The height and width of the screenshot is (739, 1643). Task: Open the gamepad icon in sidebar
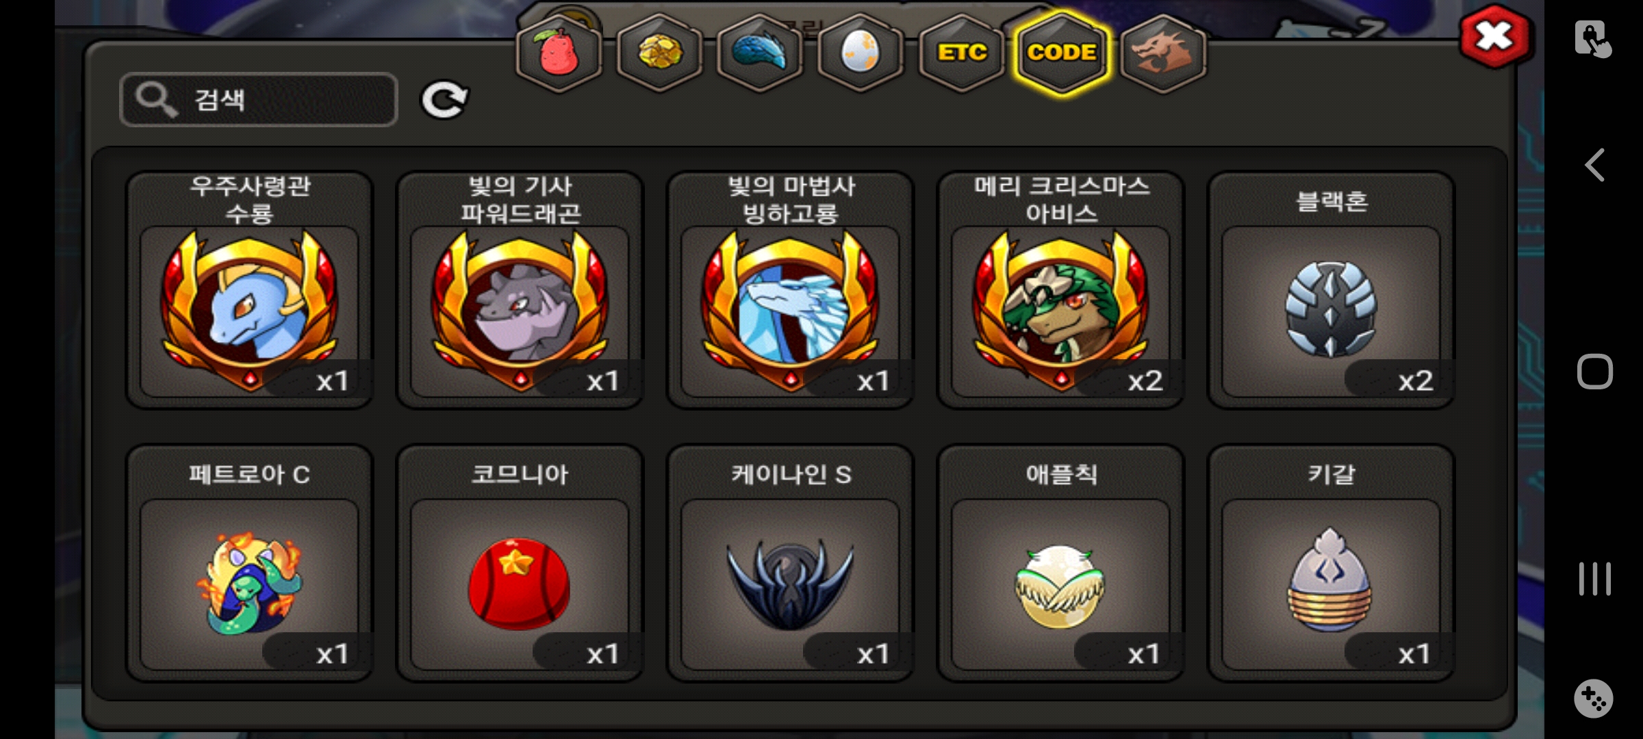[1594, 699]
